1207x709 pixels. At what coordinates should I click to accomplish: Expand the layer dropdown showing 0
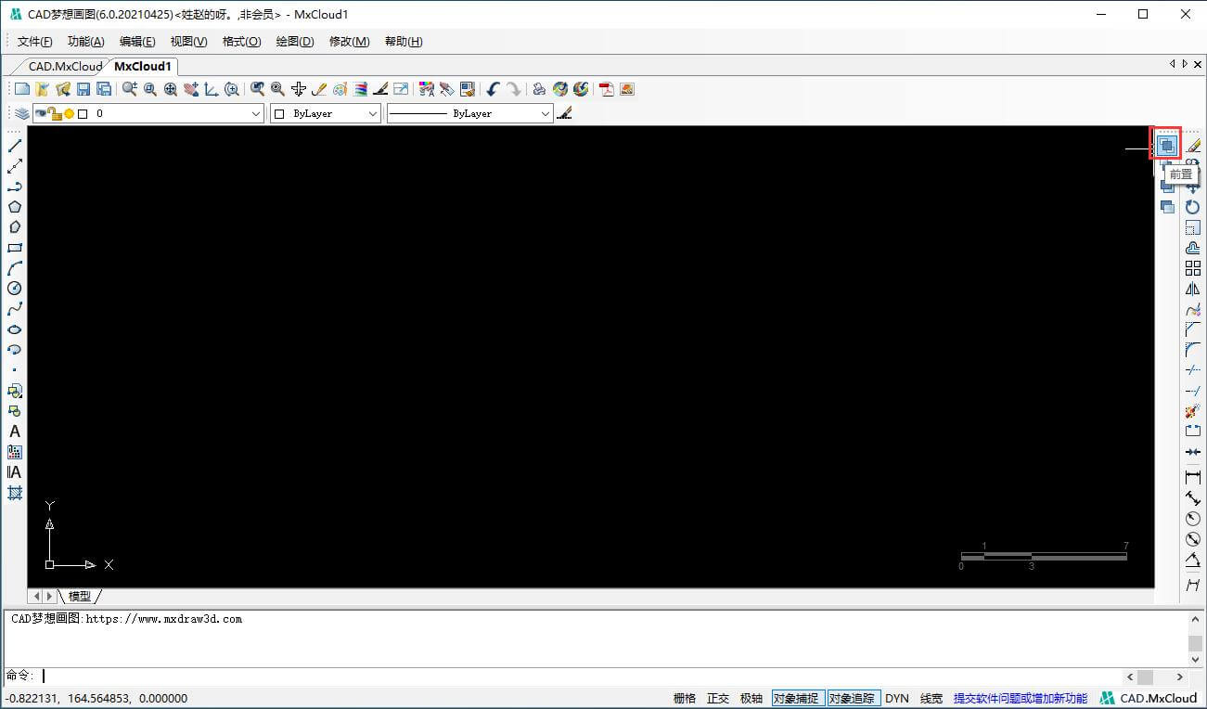(x=257, y=113)
